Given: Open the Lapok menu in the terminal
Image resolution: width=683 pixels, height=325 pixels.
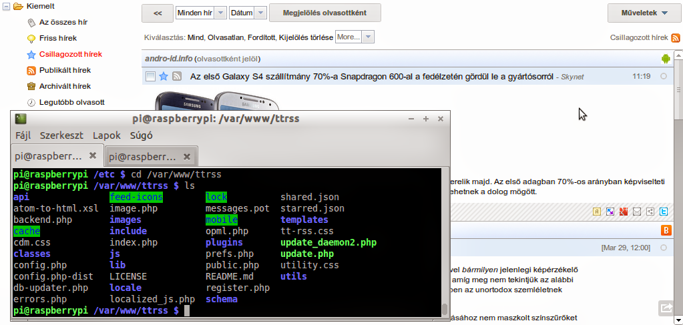Looking at the screenshot, I should point(107,135).
